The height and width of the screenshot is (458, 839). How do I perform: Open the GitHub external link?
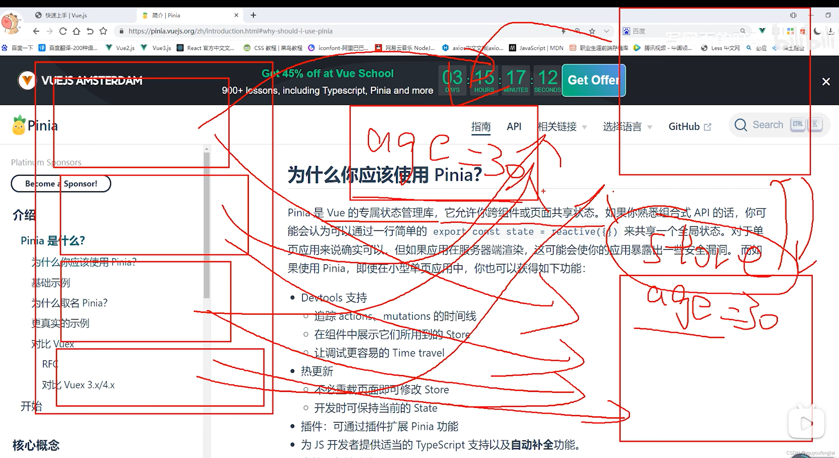690,126
